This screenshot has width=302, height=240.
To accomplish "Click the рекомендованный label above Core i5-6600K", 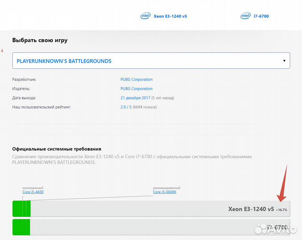I will point(167,188).
